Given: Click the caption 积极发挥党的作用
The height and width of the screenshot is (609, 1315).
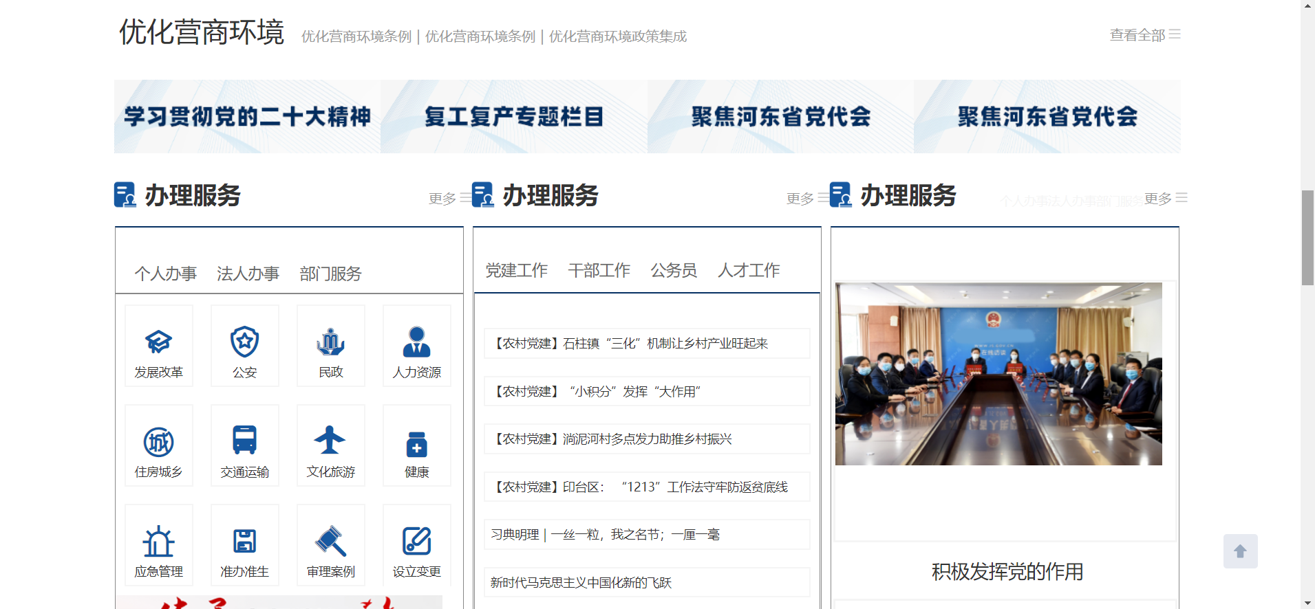Looking at the screenshot, I should (x=1007, y=571).
